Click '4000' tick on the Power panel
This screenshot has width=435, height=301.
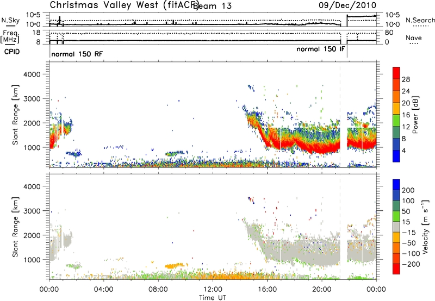(32, 74)
